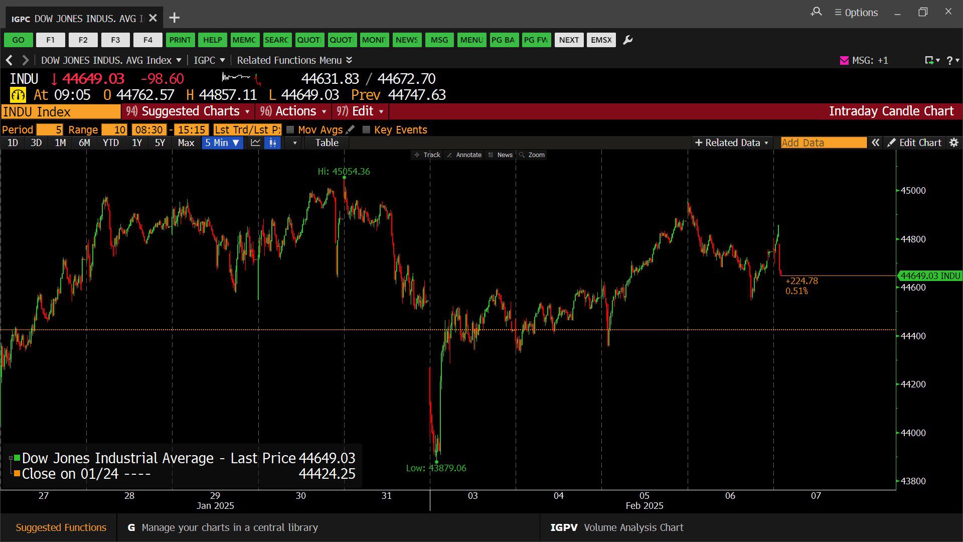Click the wrench customize toolbar icon
Viewport: 963px width, 542px height.
point(627,40)
